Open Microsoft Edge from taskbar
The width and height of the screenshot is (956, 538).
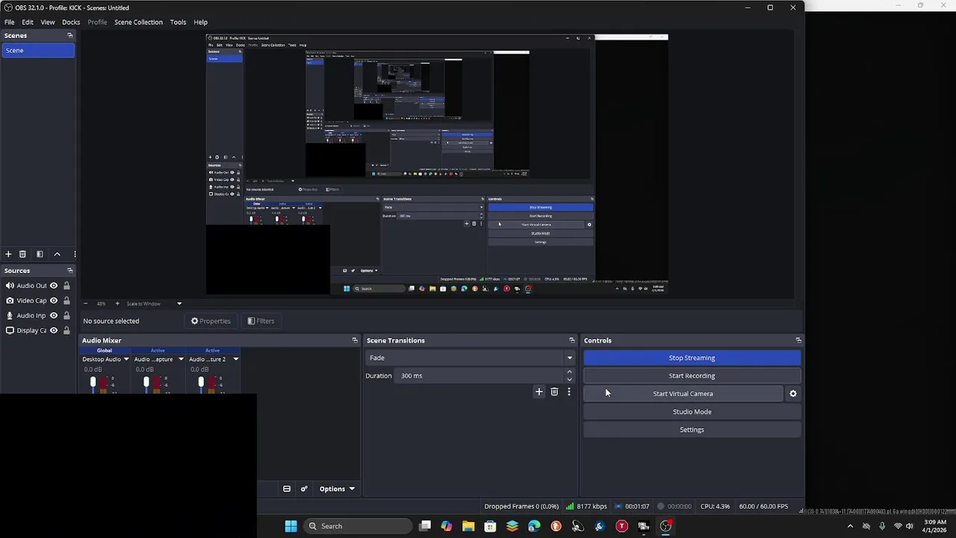[534, 526]
